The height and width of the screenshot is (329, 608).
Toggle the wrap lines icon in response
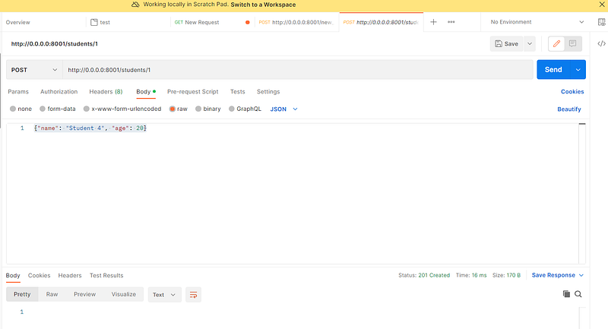click(x=194, y=295)
